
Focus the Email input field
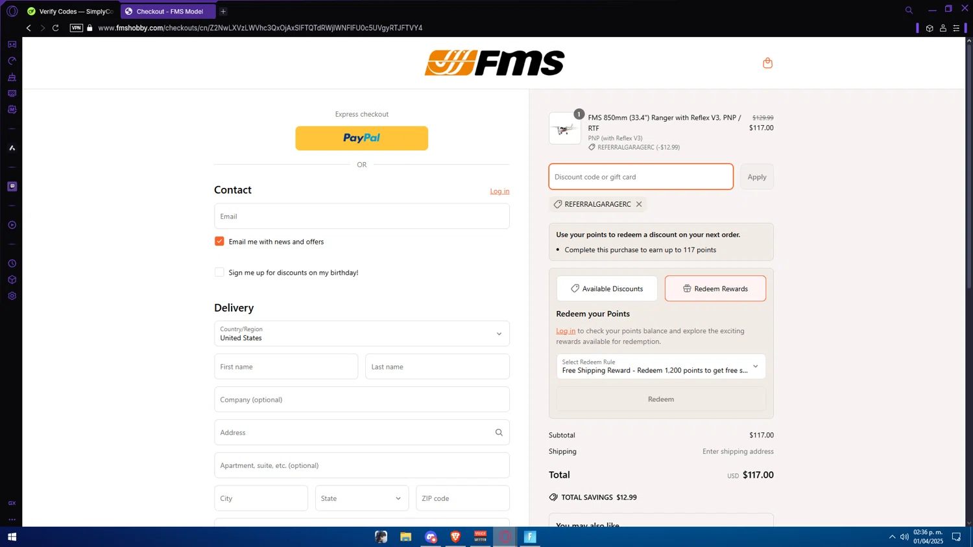(x=362, y=216)
